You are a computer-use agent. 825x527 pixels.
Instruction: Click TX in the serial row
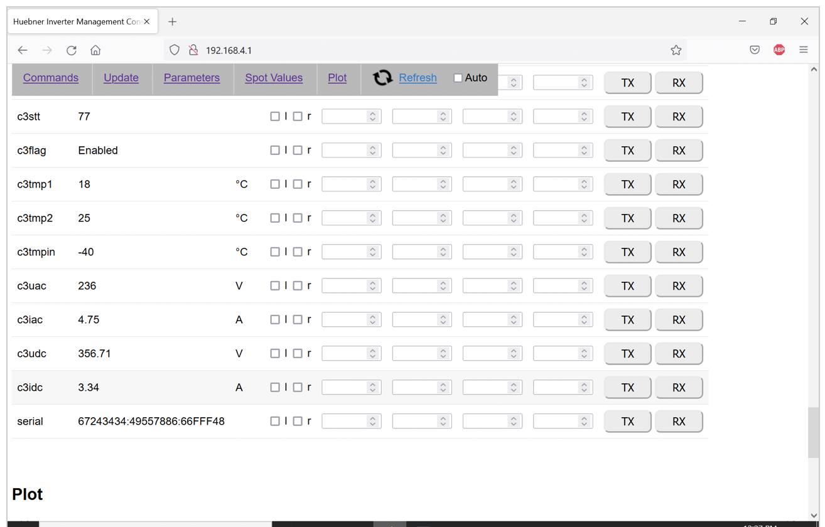tap(628, 422)
